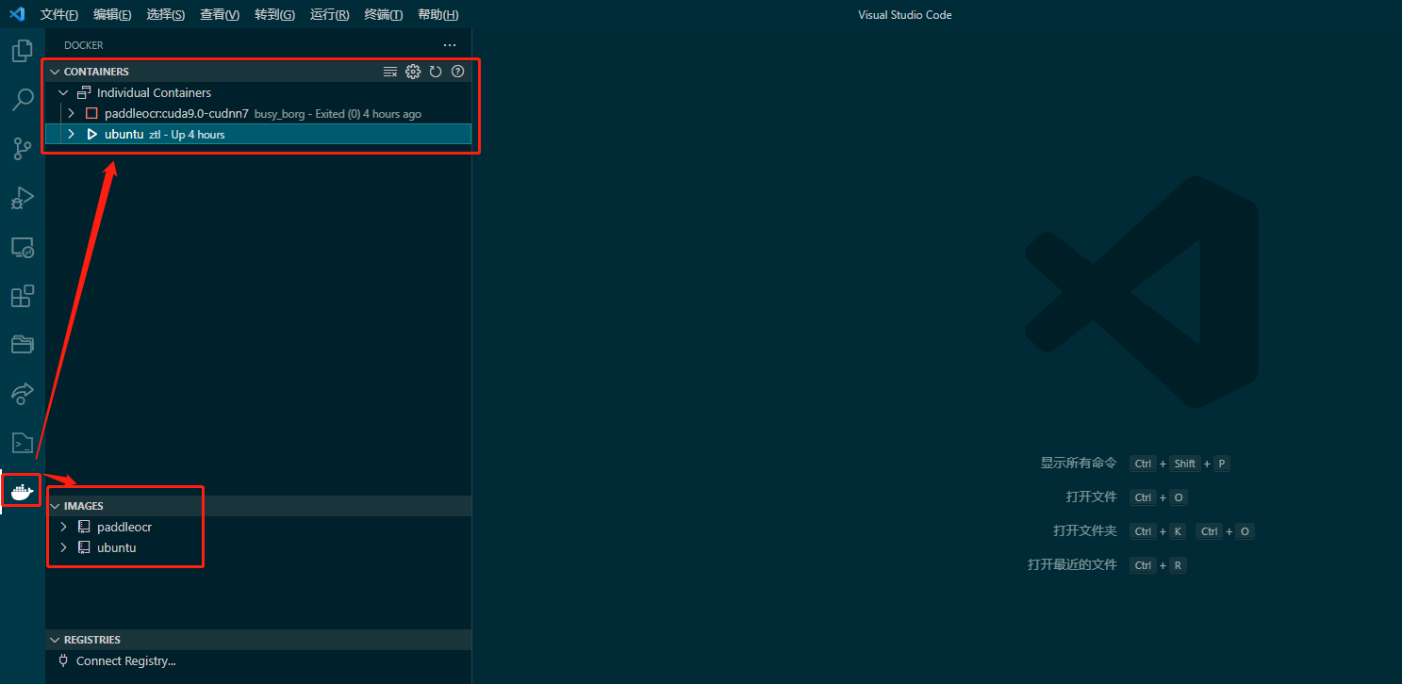Open Docker view settings via gear icon
1402x684 pixels.
pyautogui.click(x=412, y=71)
